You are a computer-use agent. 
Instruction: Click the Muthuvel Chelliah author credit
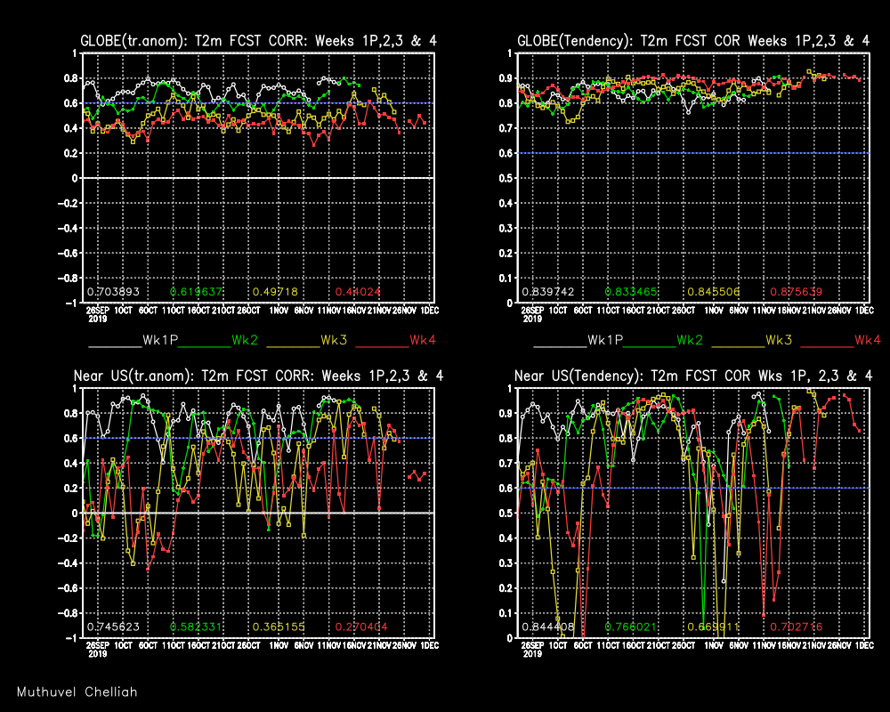77,692
